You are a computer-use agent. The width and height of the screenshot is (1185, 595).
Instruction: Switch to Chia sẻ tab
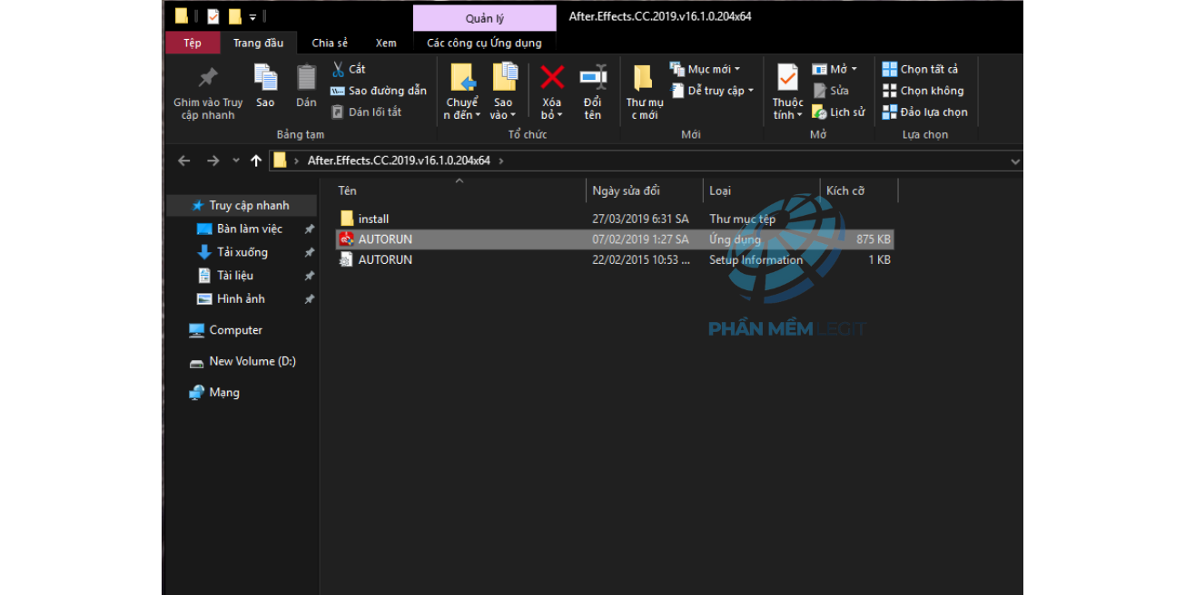(x=330, y=43)
